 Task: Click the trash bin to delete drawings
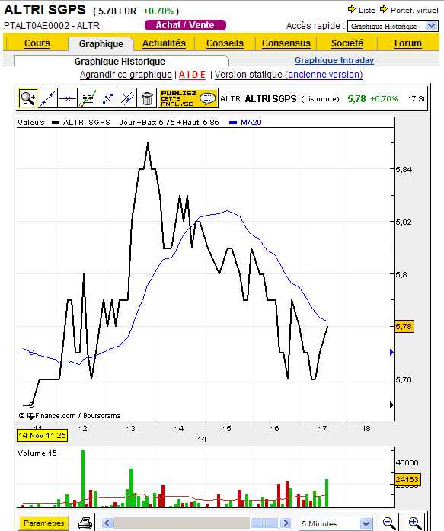[x=147, y=98]
